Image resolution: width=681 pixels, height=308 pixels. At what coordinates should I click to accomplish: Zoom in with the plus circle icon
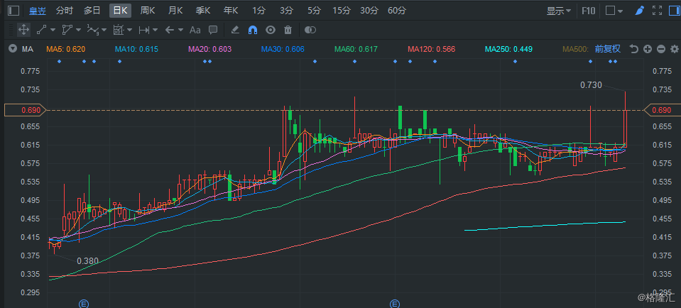click(648, 49)
